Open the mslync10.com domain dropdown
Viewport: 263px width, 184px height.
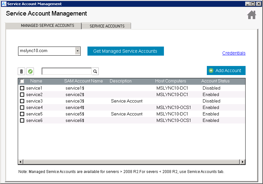coord(77,51)
